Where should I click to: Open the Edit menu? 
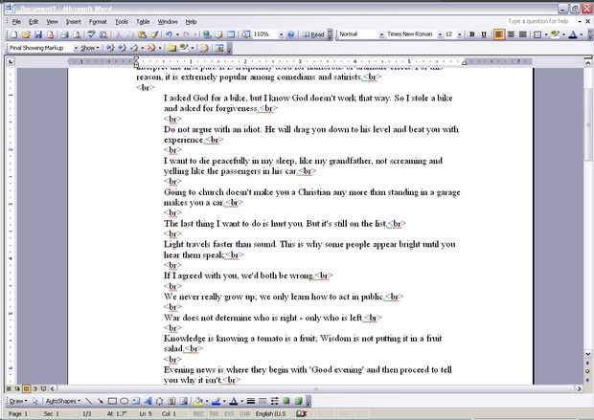click(x=34, y=22)
